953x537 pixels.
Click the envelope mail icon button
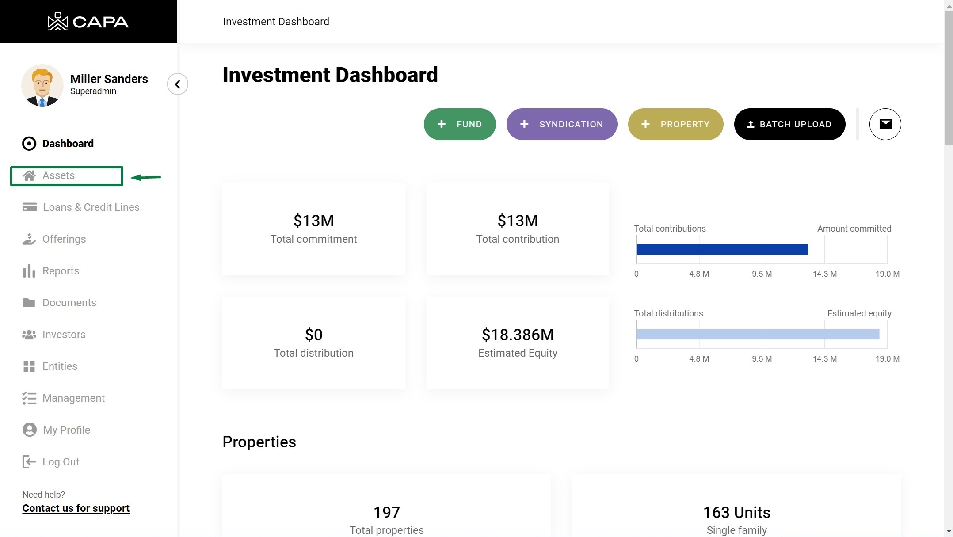(885, 124)
